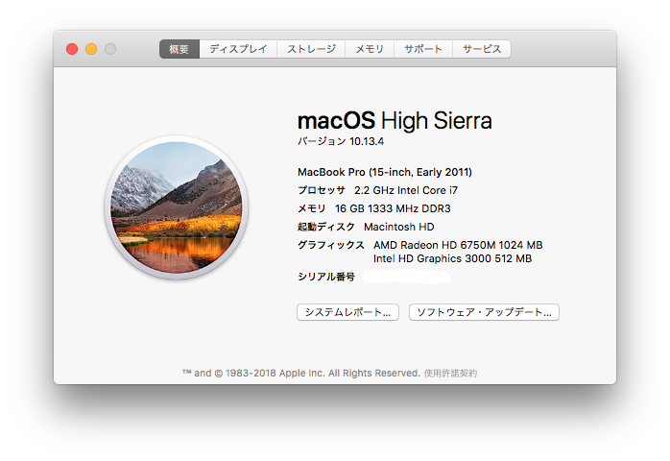Open the ディスプレイ tab
Screen dimensions: 670x461
(x=238, y=49)
